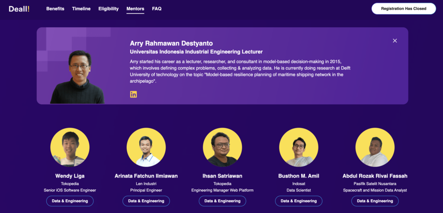Go to the Benefits section

pos(55,9)
